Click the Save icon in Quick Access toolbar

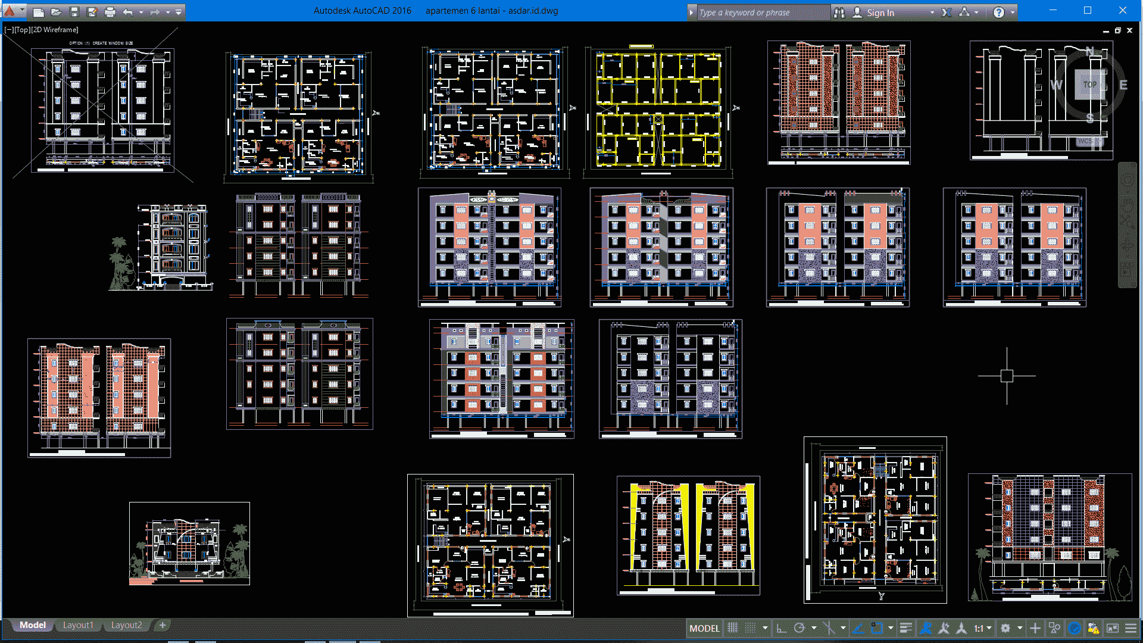point(74,12)
